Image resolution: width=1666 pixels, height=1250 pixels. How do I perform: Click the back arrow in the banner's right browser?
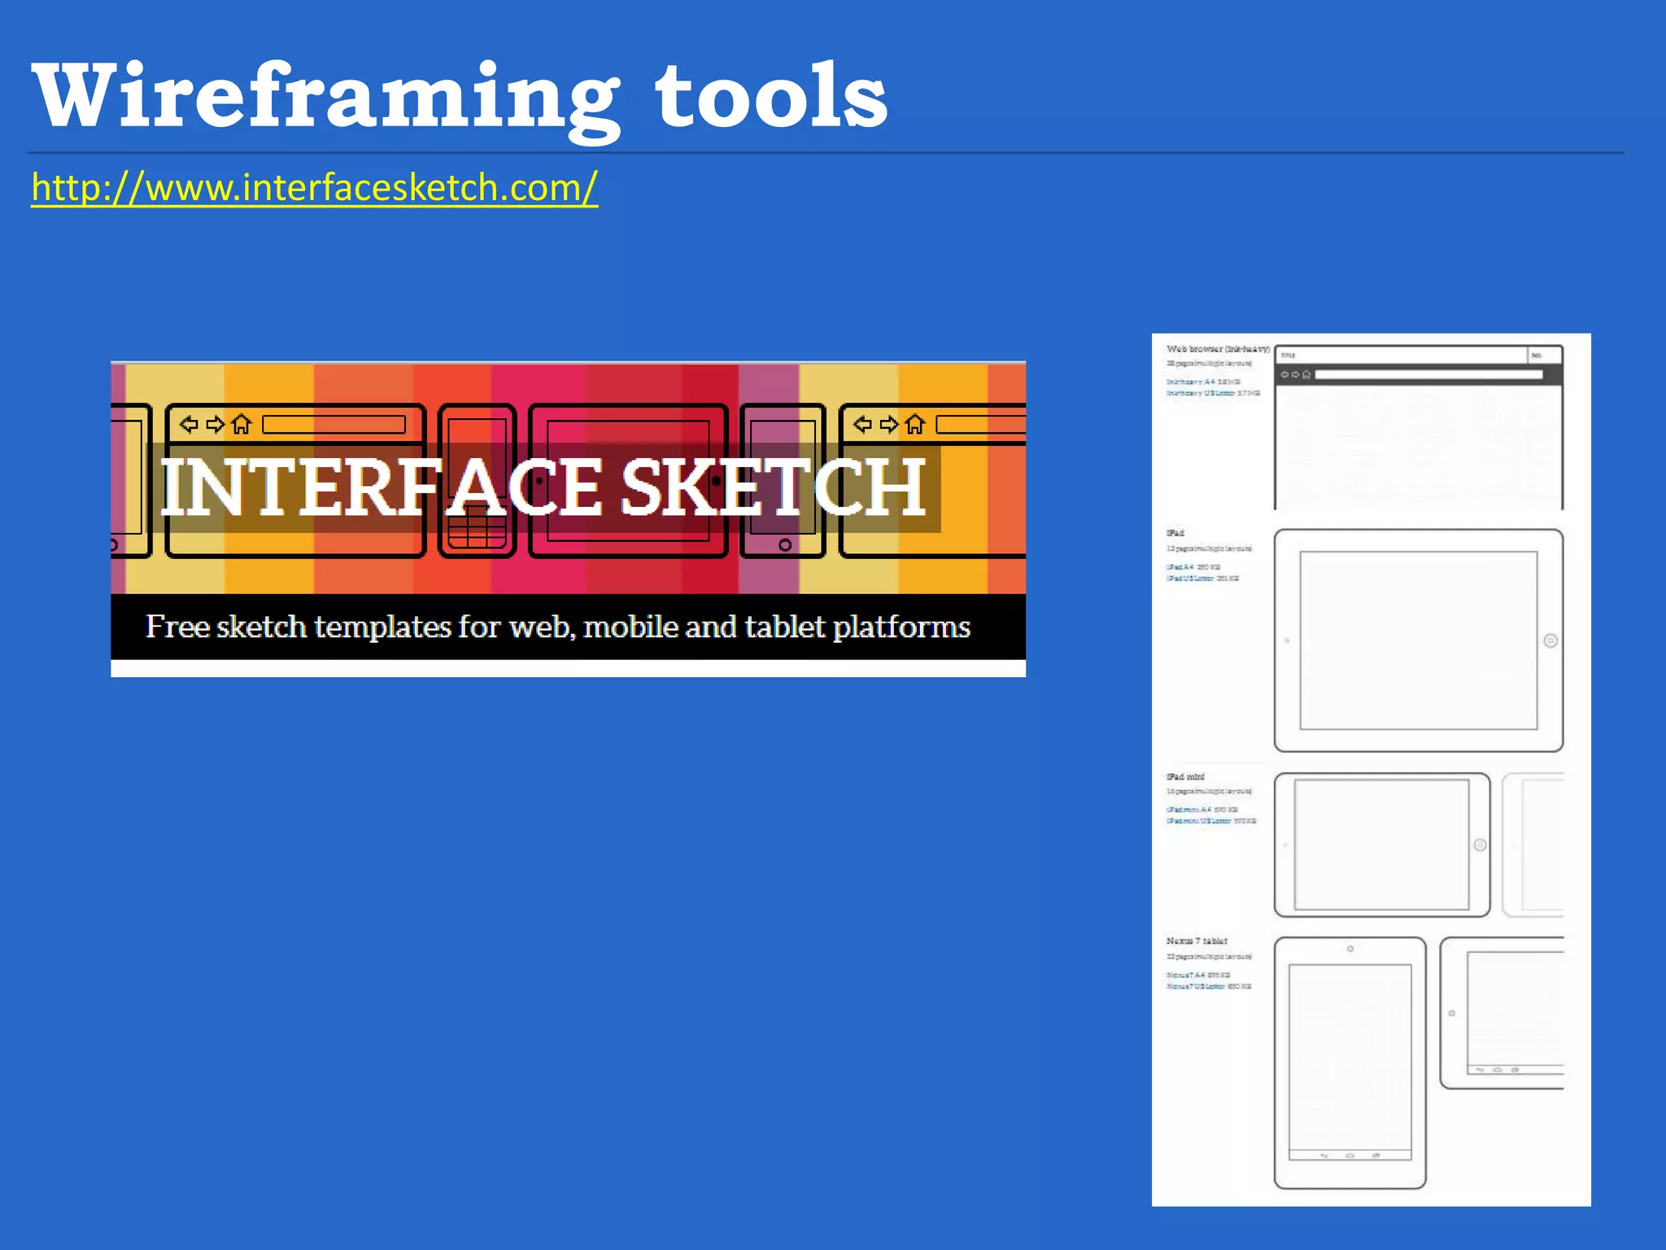[x=863, y=424]
